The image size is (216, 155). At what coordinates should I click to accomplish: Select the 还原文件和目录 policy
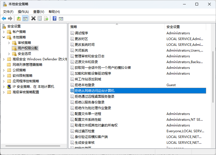coord(86,62)
